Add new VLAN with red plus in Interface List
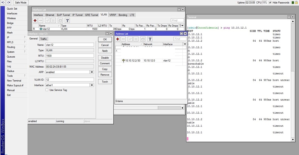The image size is (299, 155). pos(35,20)
